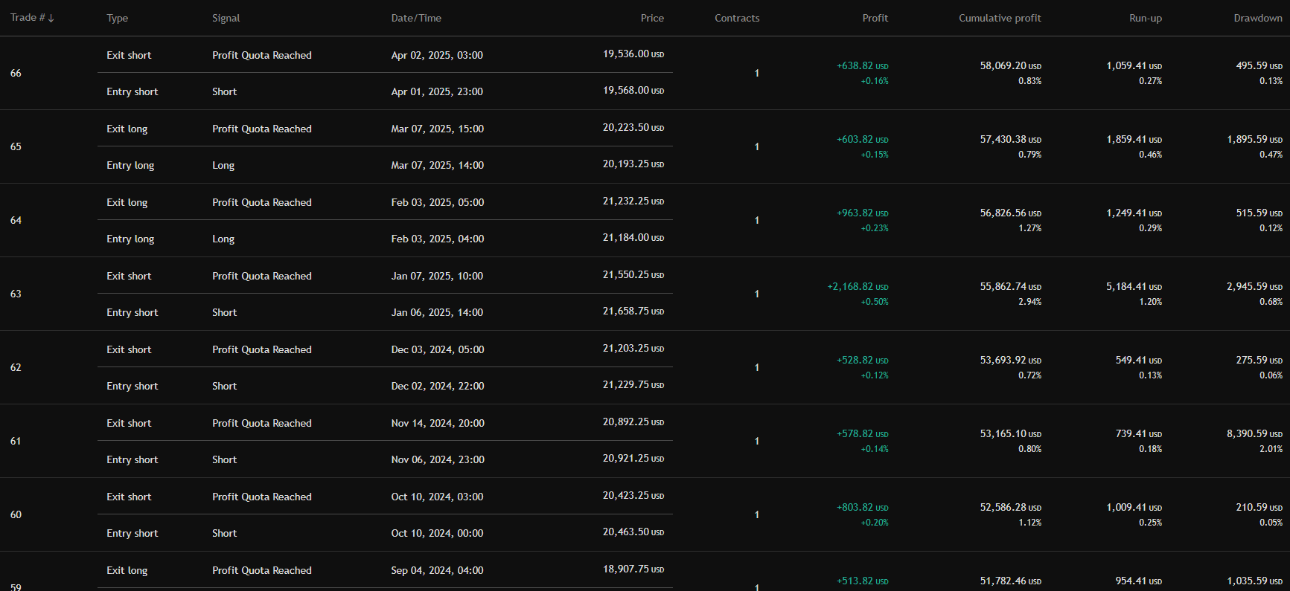Click profit value +528.82 USD

pyautogui.click(x=863, y=360)
